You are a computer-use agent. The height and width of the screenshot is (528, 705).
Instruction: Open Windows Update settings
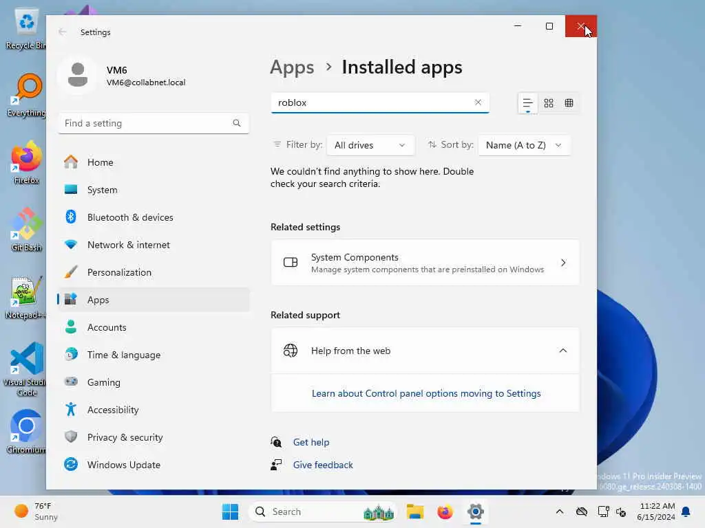point(154,465)
